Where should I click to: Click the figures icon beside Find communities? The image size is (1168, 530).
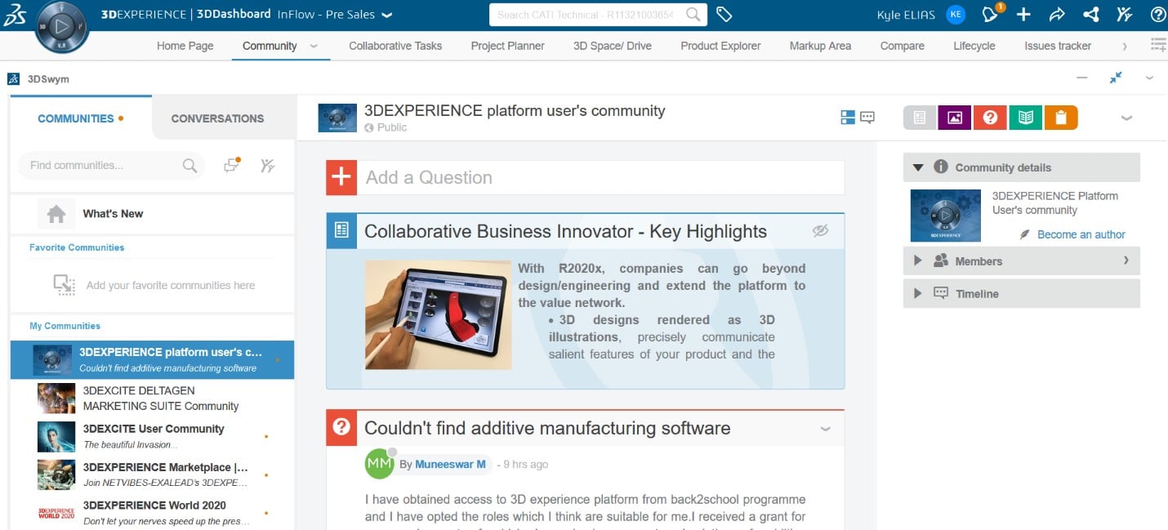coord(267,166)
